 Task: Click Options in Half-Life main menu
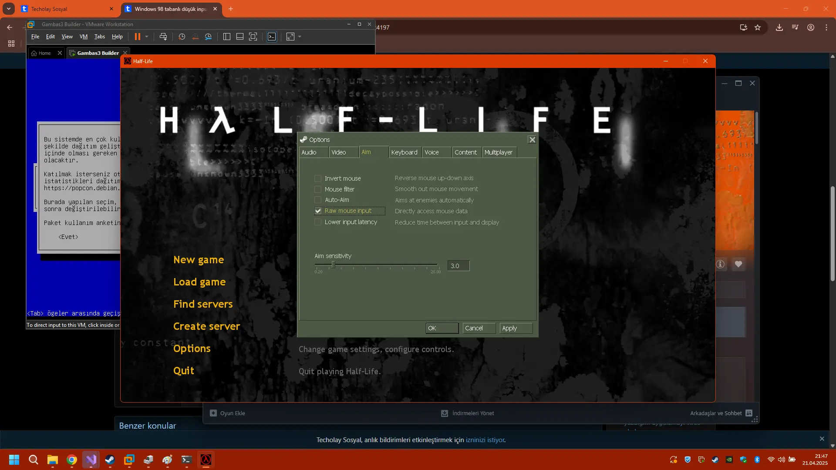tap(192, 349)
